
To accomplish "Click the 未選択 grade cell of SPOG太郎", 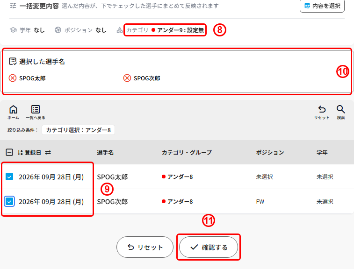I will click(x=325, y=177).
